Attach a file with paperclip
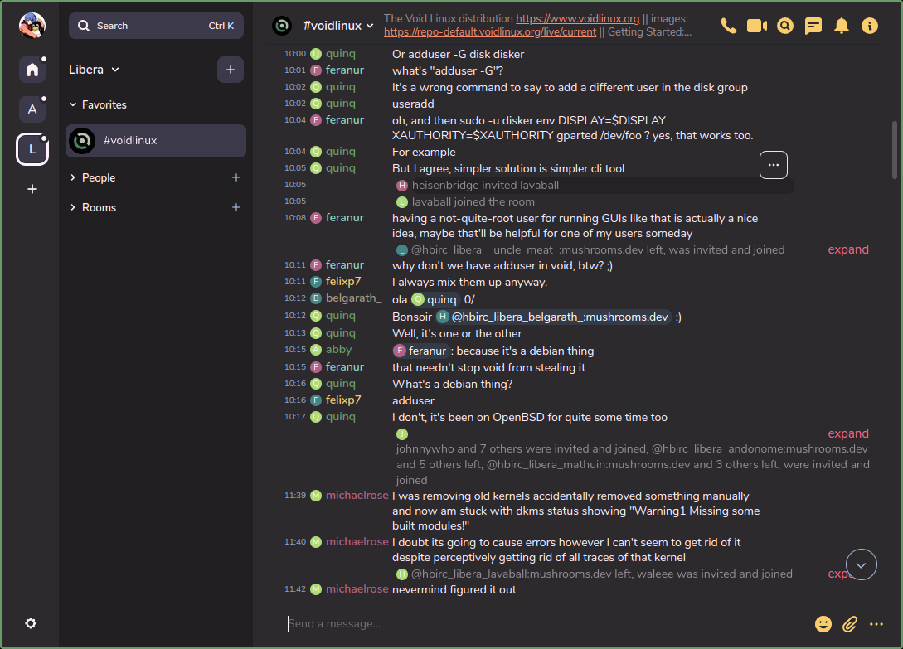This screenshot has height=649, width=903. (850, 623)
